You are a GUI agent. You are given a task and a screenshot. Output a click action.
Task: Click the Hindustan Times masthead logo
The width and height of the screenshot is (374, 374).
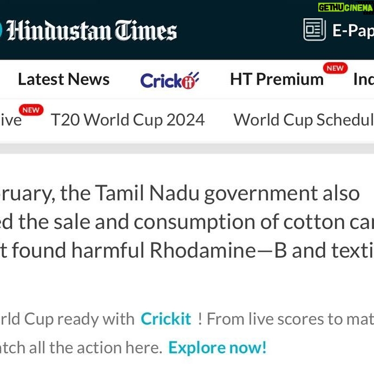point(92,30)
